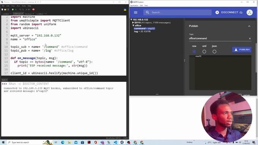Click the Ukraine flag icon in Thonny toolbar
This screenshot has height=145, width=258.
[x=125, y=10]
